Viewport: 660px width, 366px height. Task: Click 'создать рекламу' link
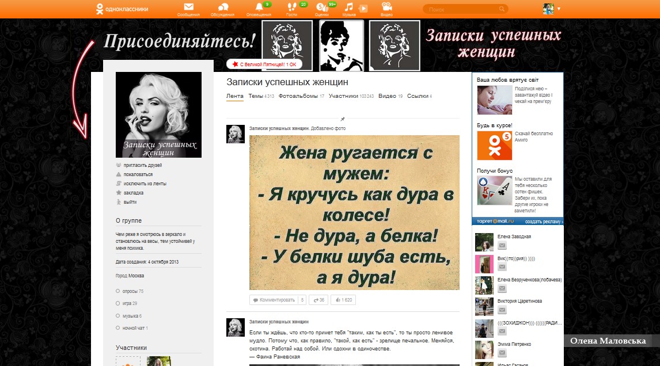(544, 222)
